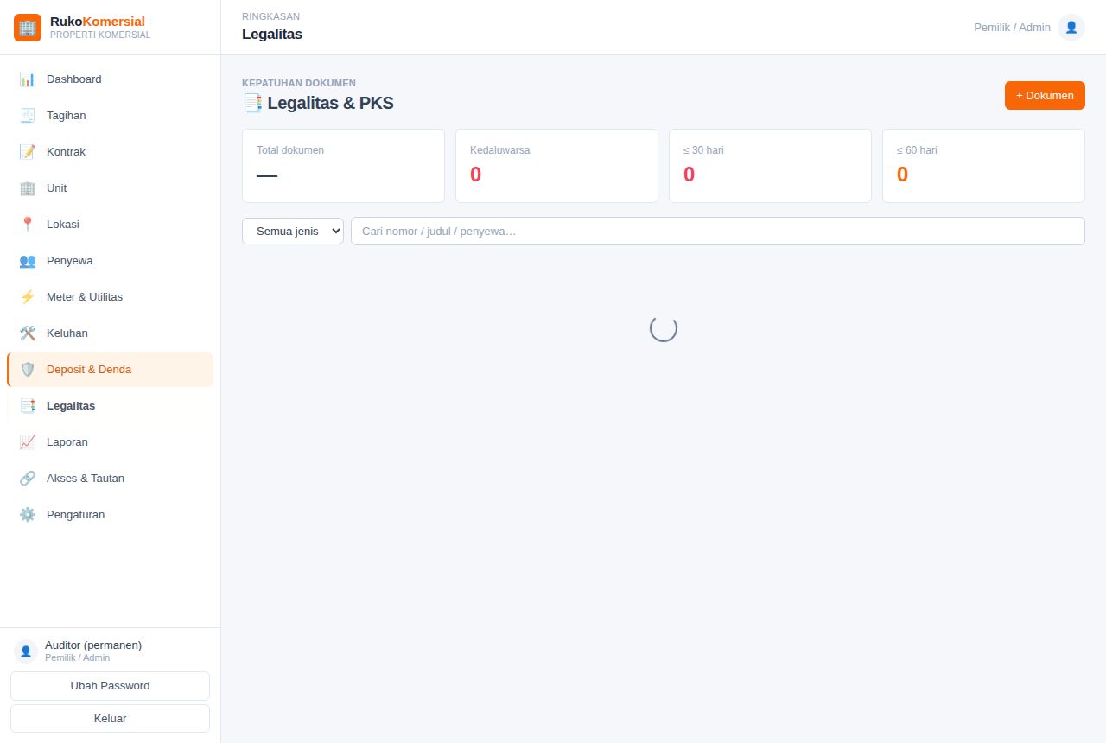
Task: Open the Laporan reports page
Action: tap(110, 442)
